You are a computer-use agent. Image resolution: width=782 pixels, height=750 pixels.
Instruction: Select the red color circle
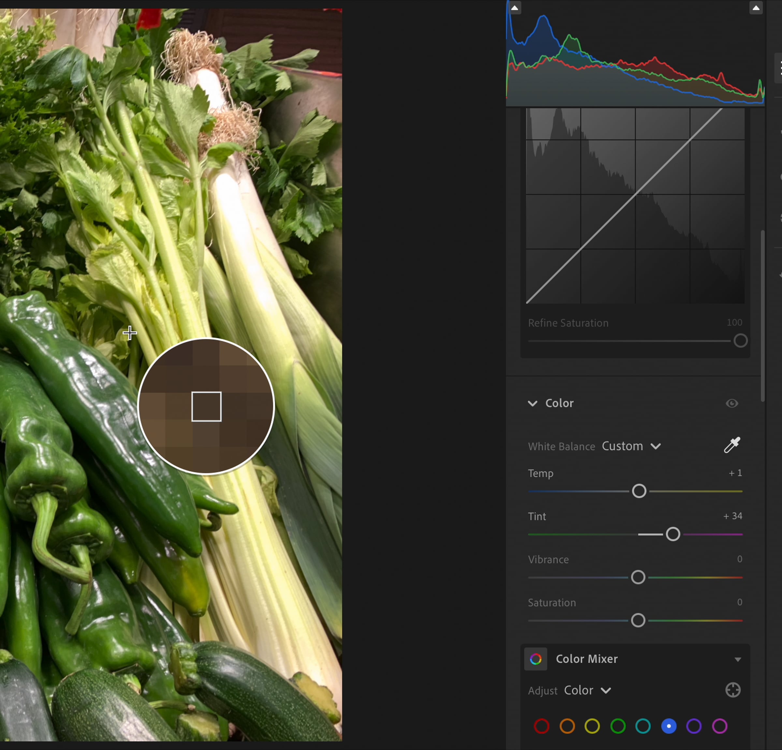pos(542,726)
